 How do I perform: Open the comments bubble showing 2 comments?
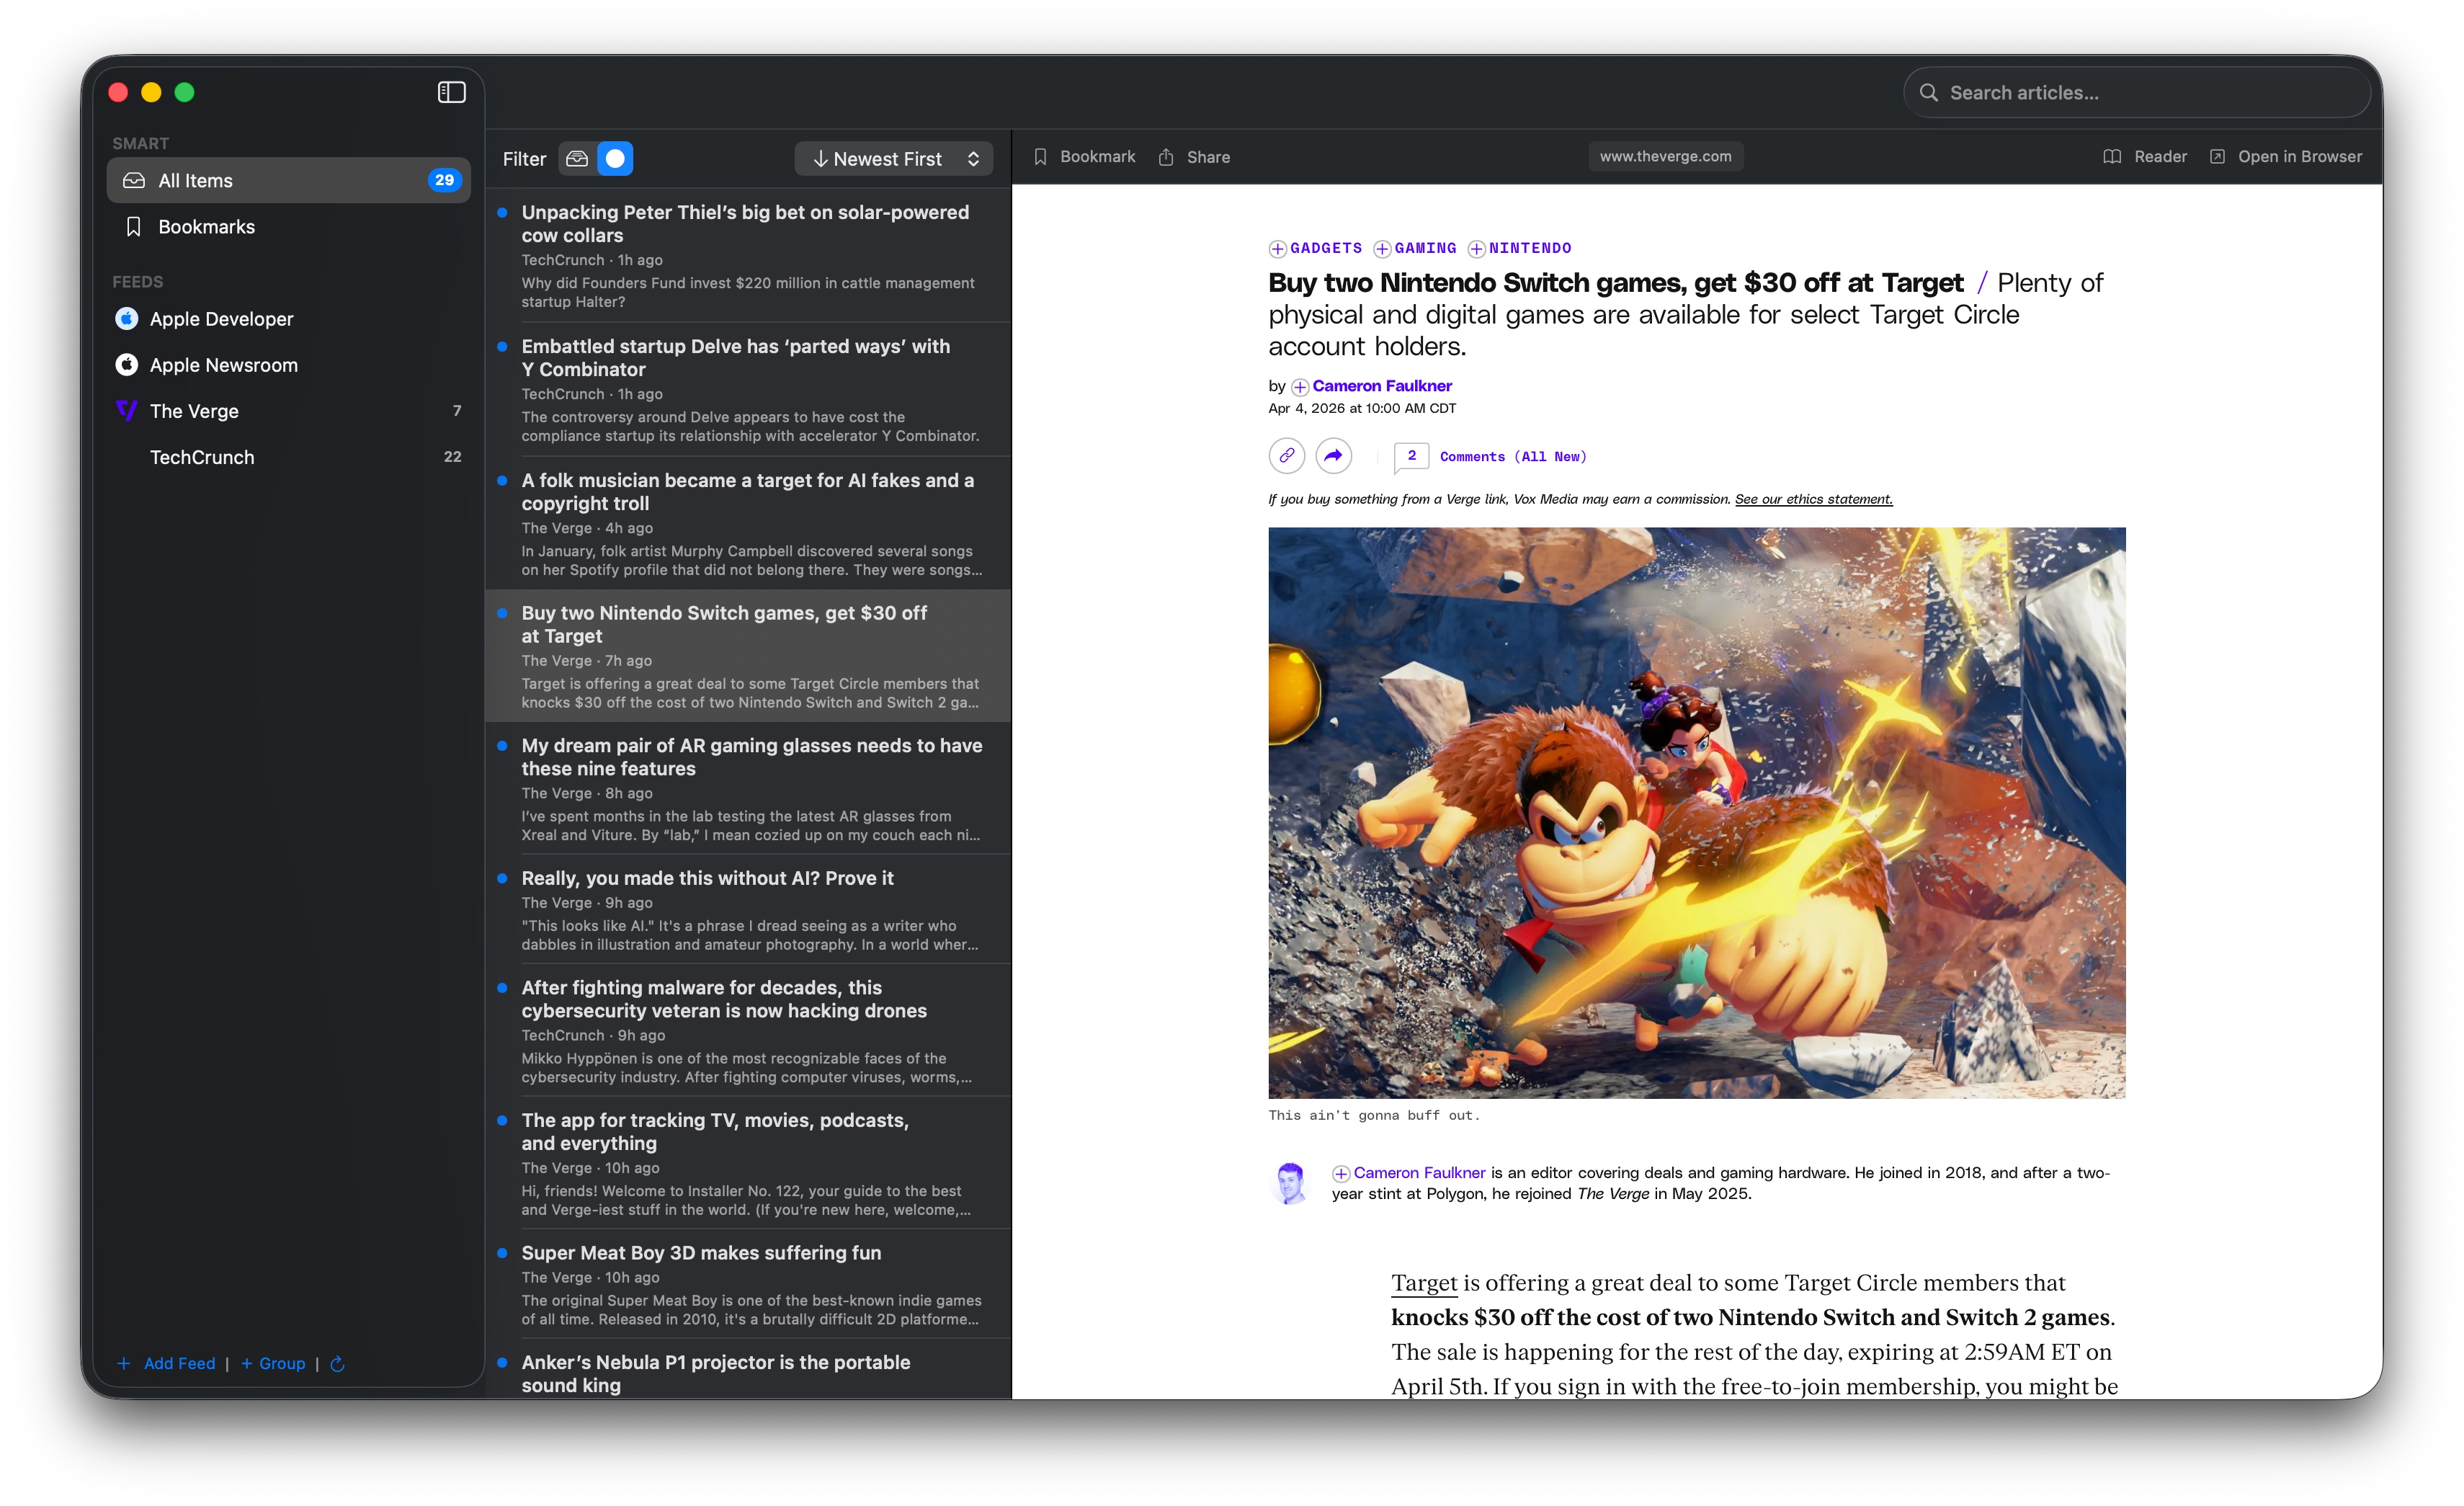[x=1412, y=456]
